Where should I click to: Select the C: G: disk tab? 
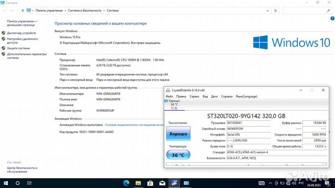(174, 104)
